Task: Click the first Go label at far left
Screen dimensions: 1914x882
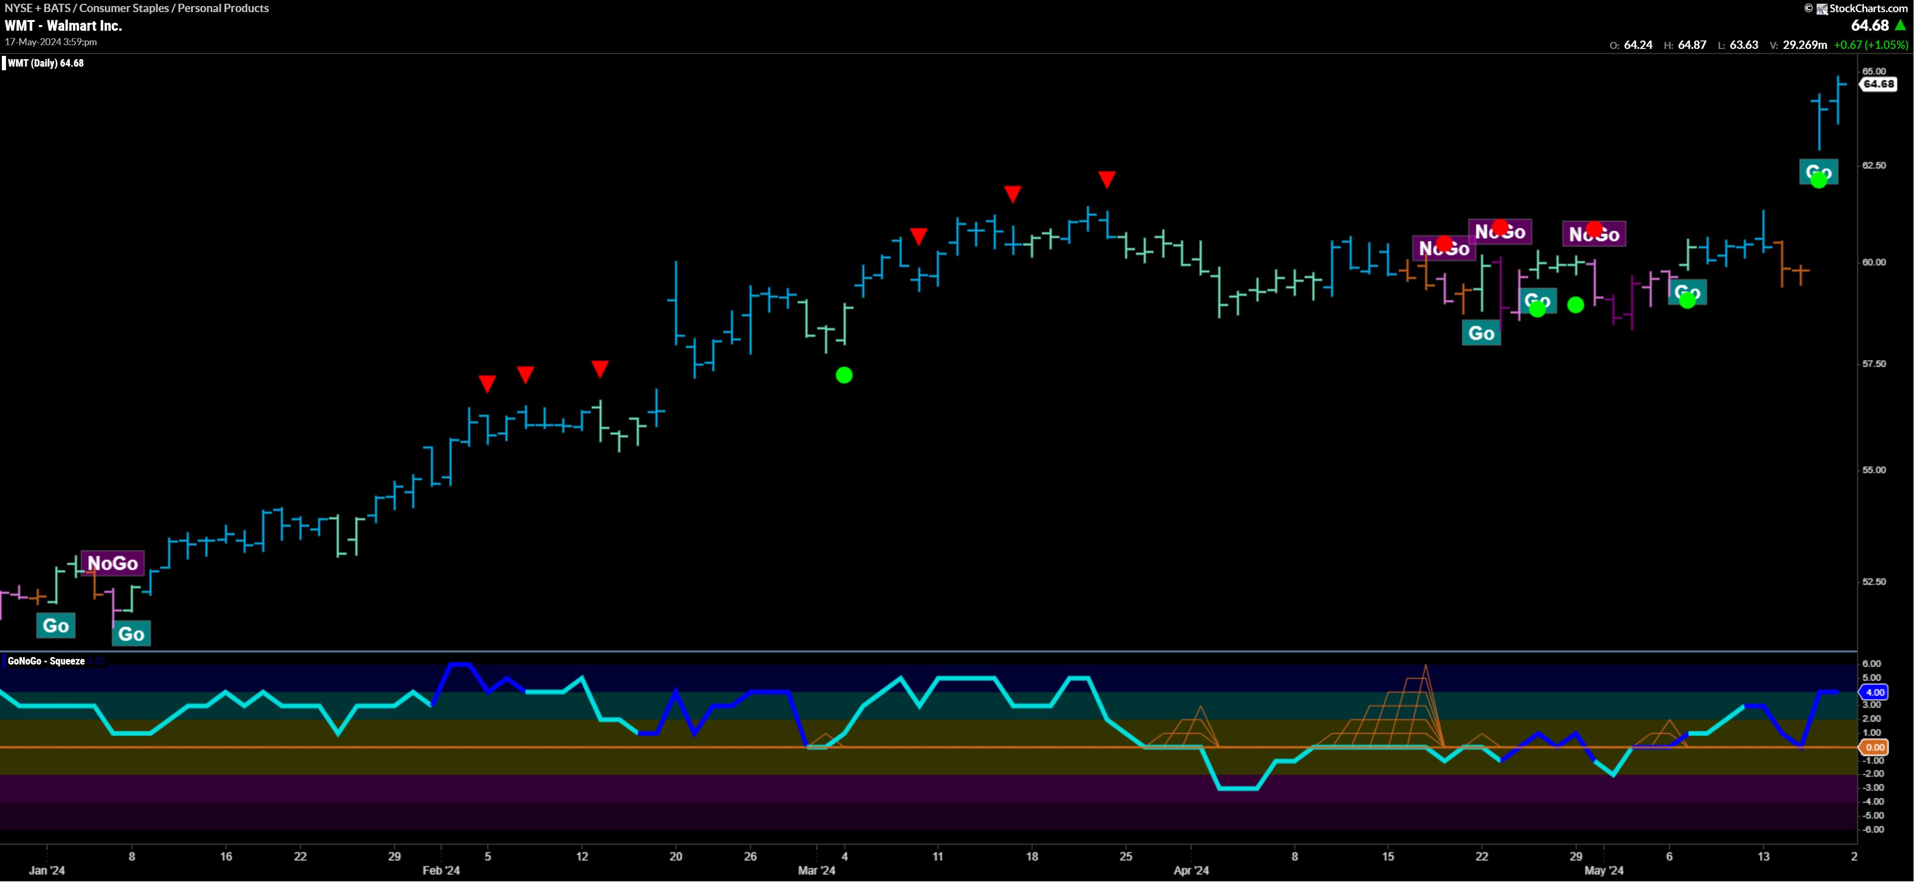Action: click(x=56, y=625)
